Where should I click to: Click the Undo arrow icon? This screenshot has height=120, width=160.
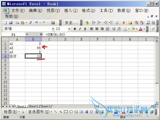point(36,23)
